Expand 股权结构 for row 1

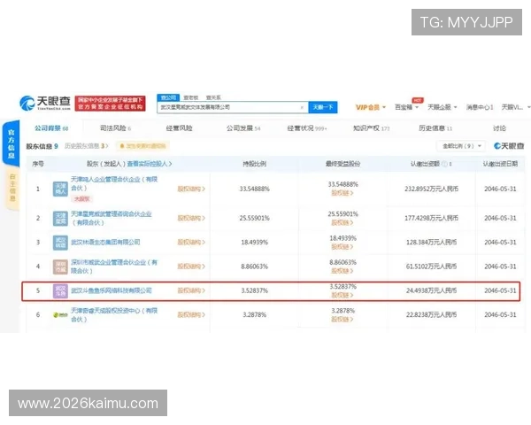click(x=191, y=189)
